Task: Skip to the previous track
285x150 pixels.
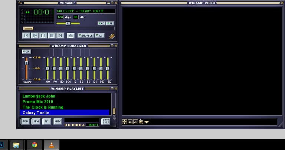Action: tap(26, 36)
